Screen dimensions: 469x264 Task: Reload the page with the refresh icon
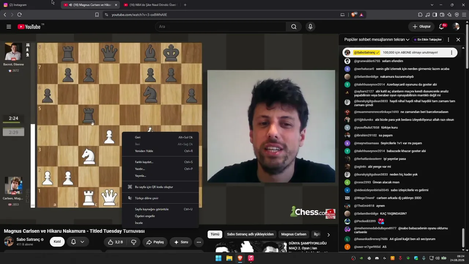point(19,15)
